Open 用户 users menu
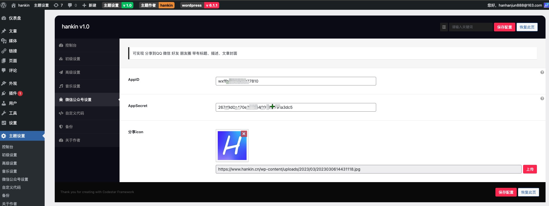The height and width of the screenshot is (206, 549). 22,103
